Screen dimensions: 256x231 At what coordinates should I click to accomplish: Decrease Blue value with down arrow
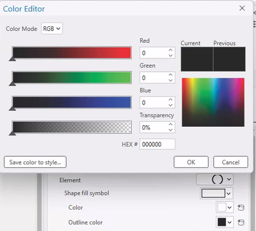pos(170,105)
